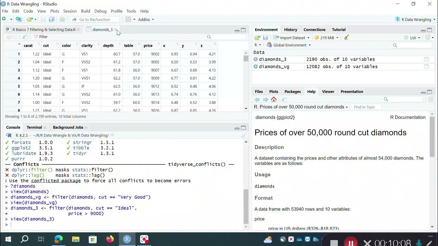Switch to the History tab

pyautogui.click(x=291, y=30)
